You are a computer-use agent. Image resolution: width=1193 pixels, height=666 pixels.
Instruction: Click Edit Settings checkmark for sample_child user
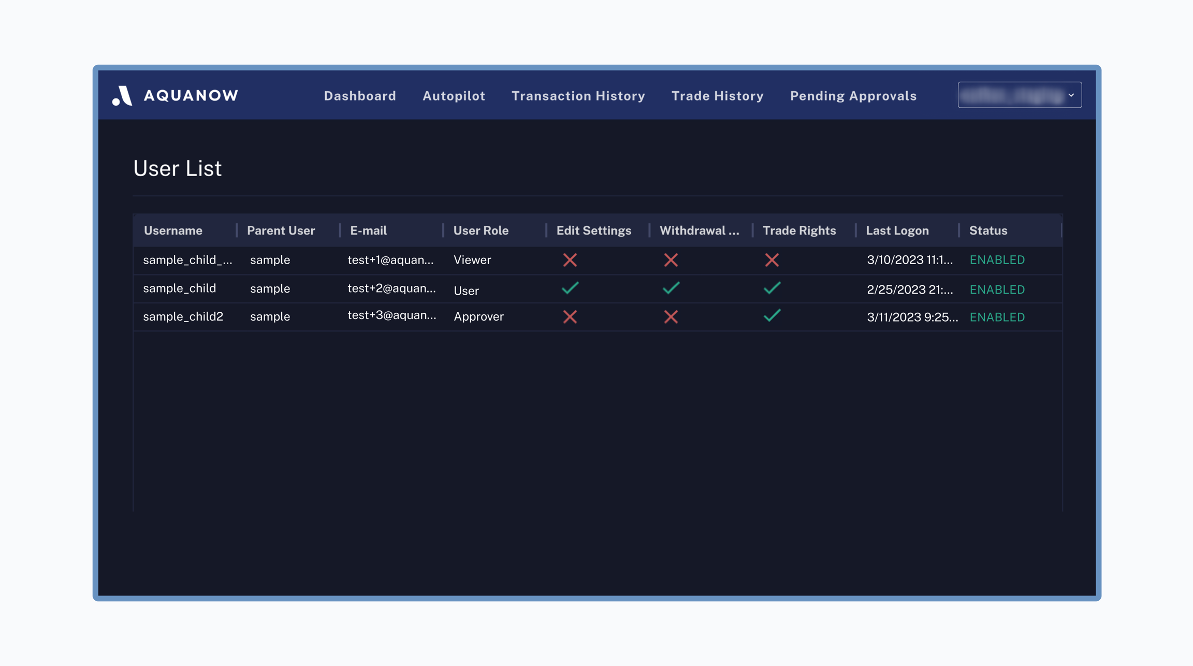coord(570,288)
